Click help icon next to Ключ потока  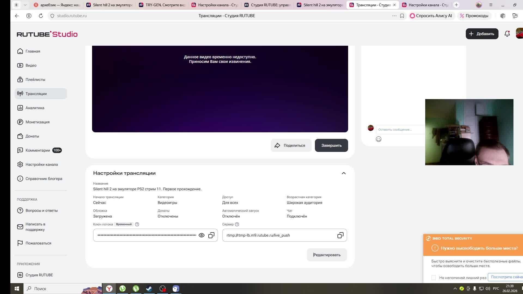pos(137,224)
